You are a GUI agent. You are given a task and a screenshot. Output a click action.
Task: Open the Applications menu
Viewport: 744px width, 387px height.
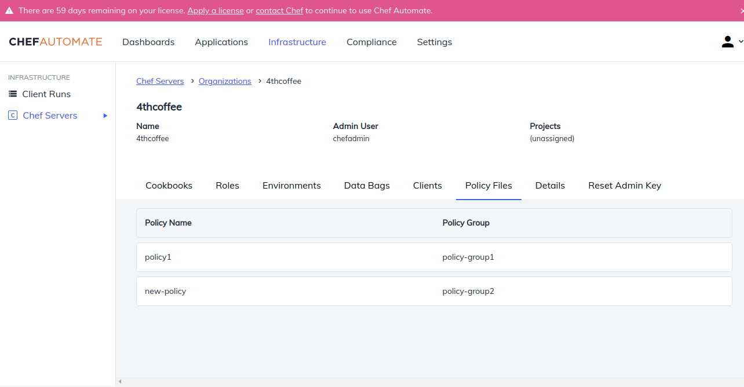(x=221, y=42)
